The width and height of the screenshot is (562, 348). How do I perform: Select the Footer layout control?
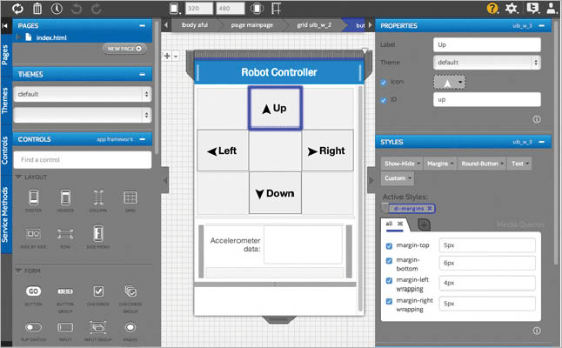[34, 201]
